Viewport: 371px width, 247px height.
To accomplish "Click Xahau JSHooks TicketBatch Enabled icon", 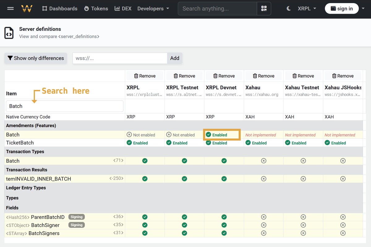I will coord(327,143).
